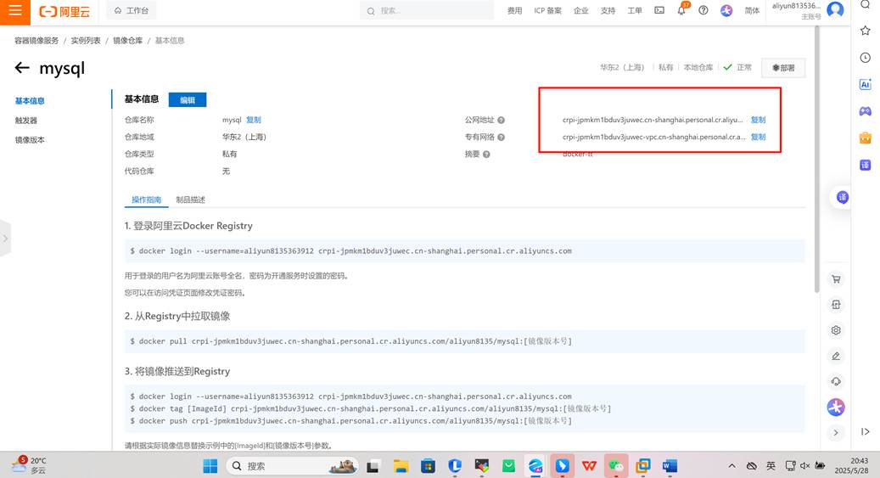Image resolution: width=880 pixels, height=478 pixels.
Task: Click help icon beside 专有网络
Action: click(x=502, y=137)
